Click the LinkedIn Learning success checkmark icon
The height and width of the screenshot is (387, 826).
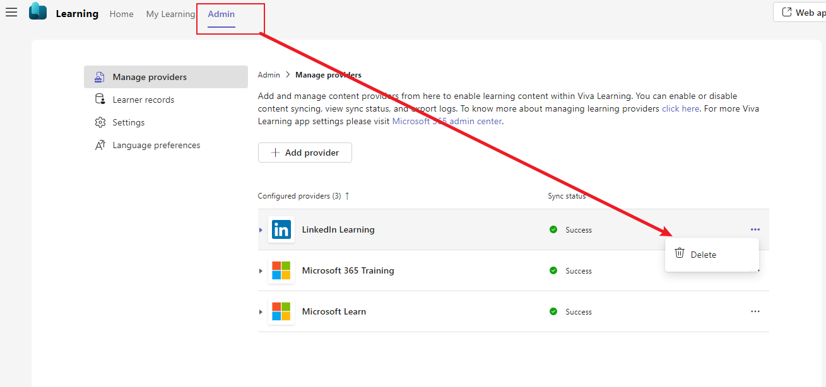click(x=553, y=229)
